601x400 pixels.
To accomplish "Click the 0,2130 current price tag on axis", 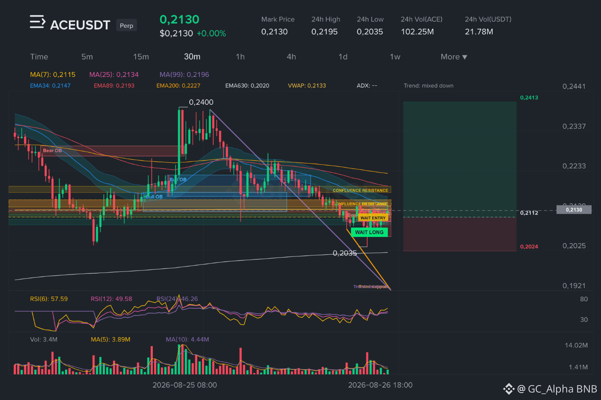I will pyautogui.click(x=574, y=209).
